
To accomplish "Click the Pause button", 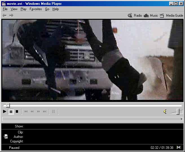I will tap(11, 112).
